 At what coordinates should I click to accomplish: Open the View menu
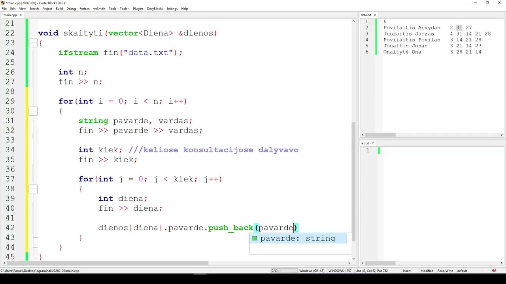click(x=23, y=9)
